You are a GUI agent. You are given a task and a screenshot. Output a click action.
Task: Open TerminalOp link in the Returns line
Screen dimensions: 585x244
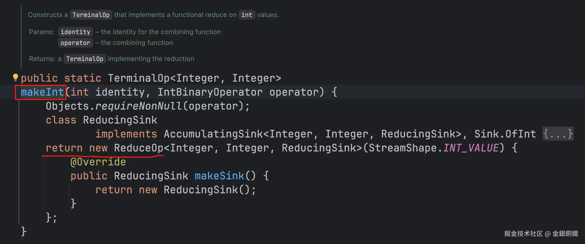pyautogui.click(x=85, y=59)
